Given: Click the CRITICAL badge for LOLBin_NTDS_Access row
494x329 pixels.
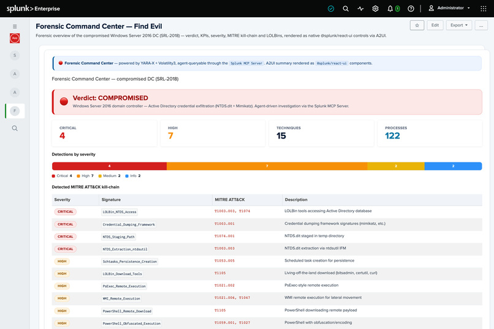Looking at the screenshot, I should (x=65, y=211).
